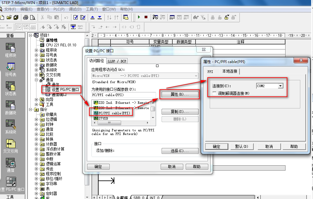
Task: Click the program block icon in view bar
Action: point(11,48)
